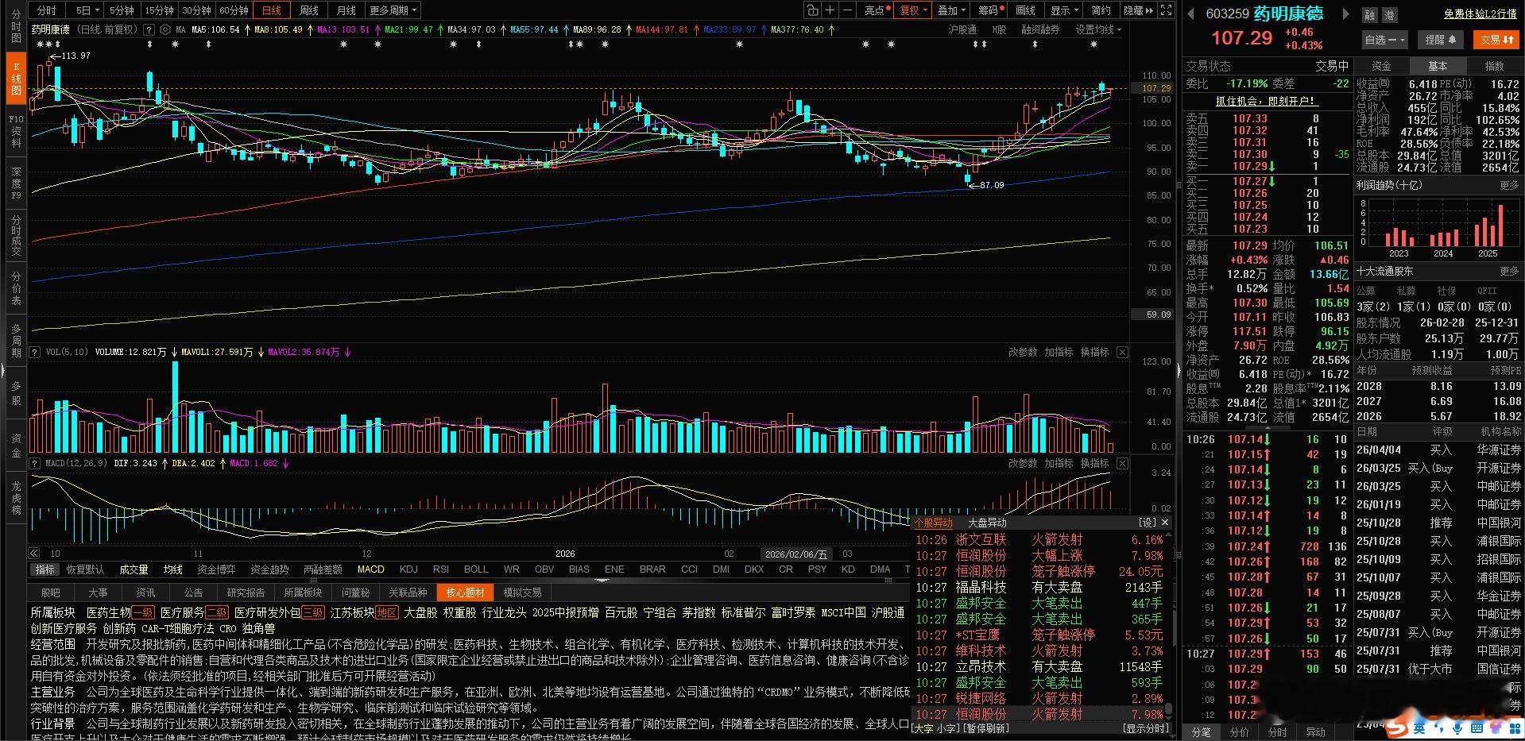1525x741 pixels.
Task: Open 分价表 in left sidebar
Action: (16, 289)
